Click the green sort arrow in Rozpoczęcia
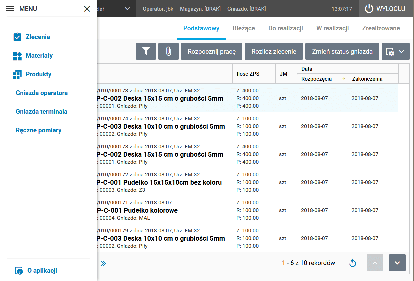This screenshot has width=414, height=281. click(x=344, y=79)
